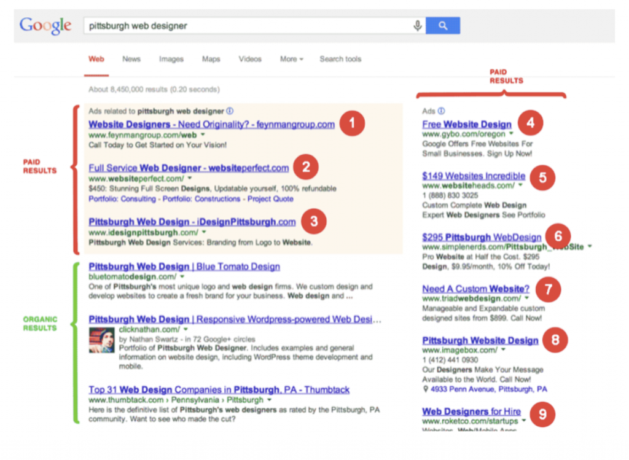Click phone number '1 (412) 441 0930'
Viewport: 629px width, 460px height.
[450, 360]
